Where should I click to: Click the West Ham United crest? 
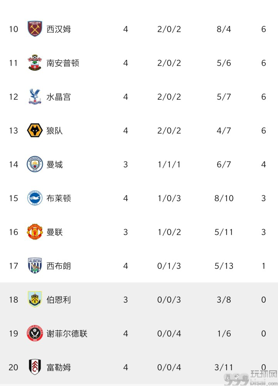pyautogui.click(x=35, y=29)
